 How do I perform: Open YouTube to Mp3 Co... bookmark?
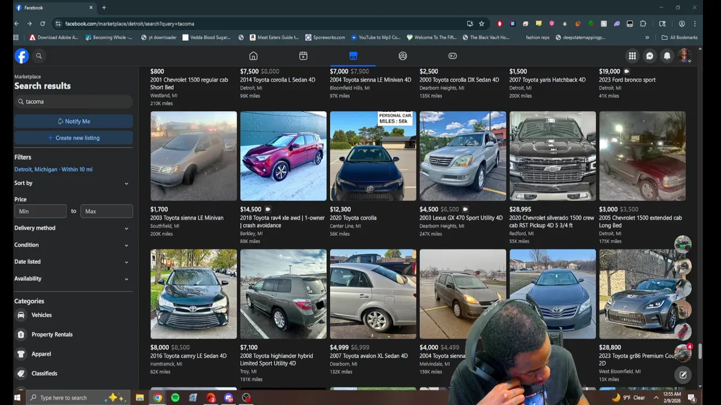(x=375, y=37)
